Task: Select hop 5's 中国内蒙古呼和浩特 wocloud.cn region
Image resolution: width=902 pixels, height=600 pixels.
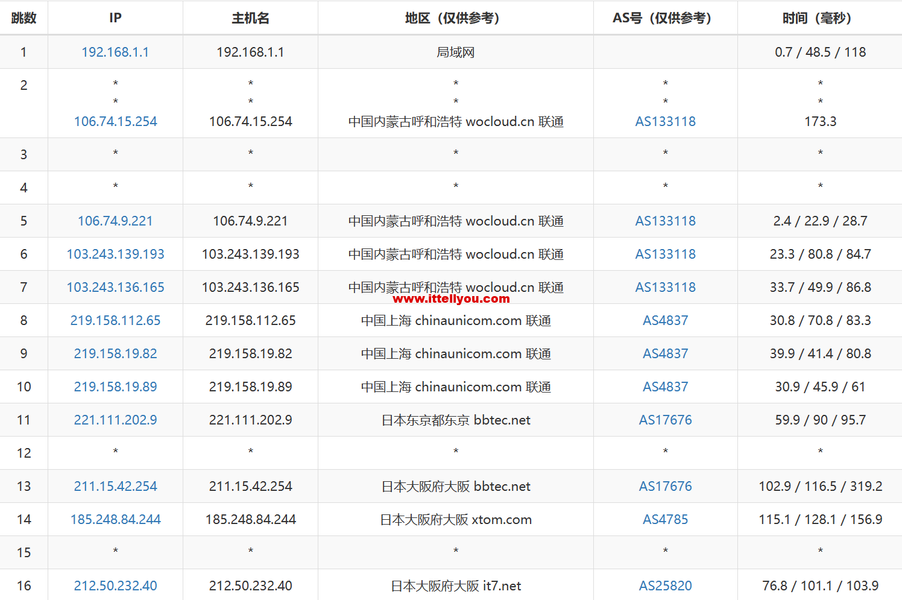Action: point(455,221)
